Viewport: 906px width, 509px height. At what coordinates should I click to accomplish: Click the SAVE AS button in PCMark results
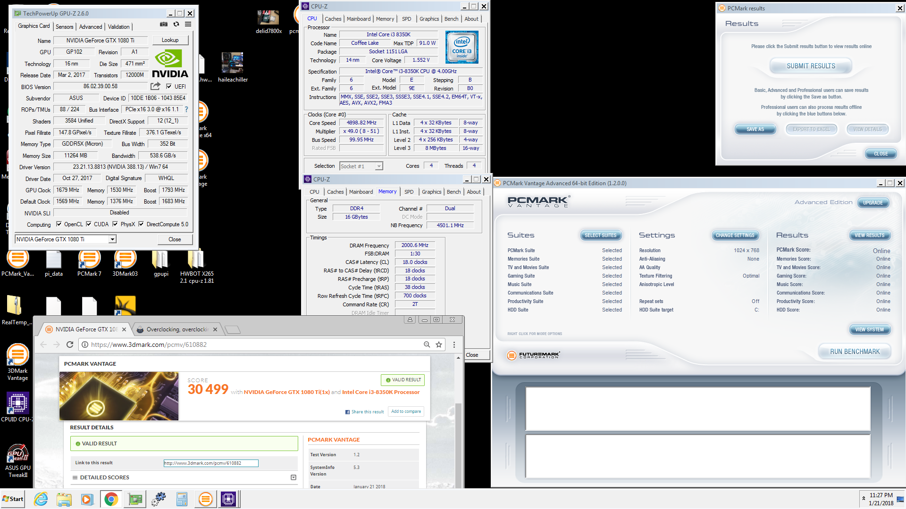(755, 129)
